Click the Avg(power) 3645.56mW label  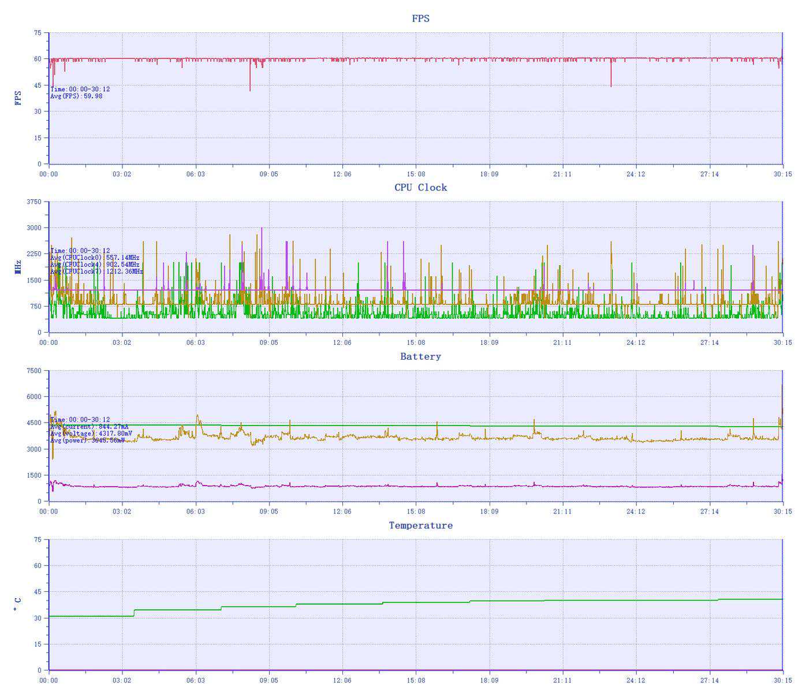pyautogui.click(x=87, y=441)
